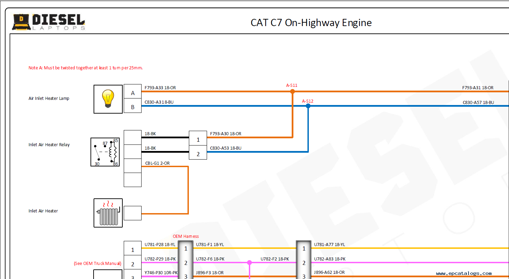This screenshot has height=279, width=509.
Task: Click the empty connector box beside Inlet Air Heater
Action: (x=133, y=213)
